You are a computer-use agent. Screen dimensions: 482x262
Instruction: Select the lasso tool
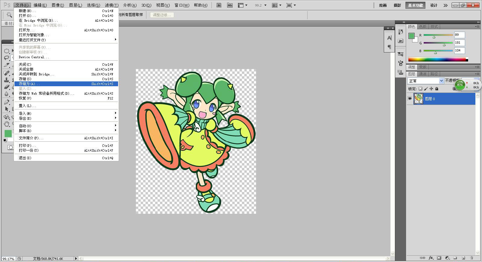coord(6,58)
